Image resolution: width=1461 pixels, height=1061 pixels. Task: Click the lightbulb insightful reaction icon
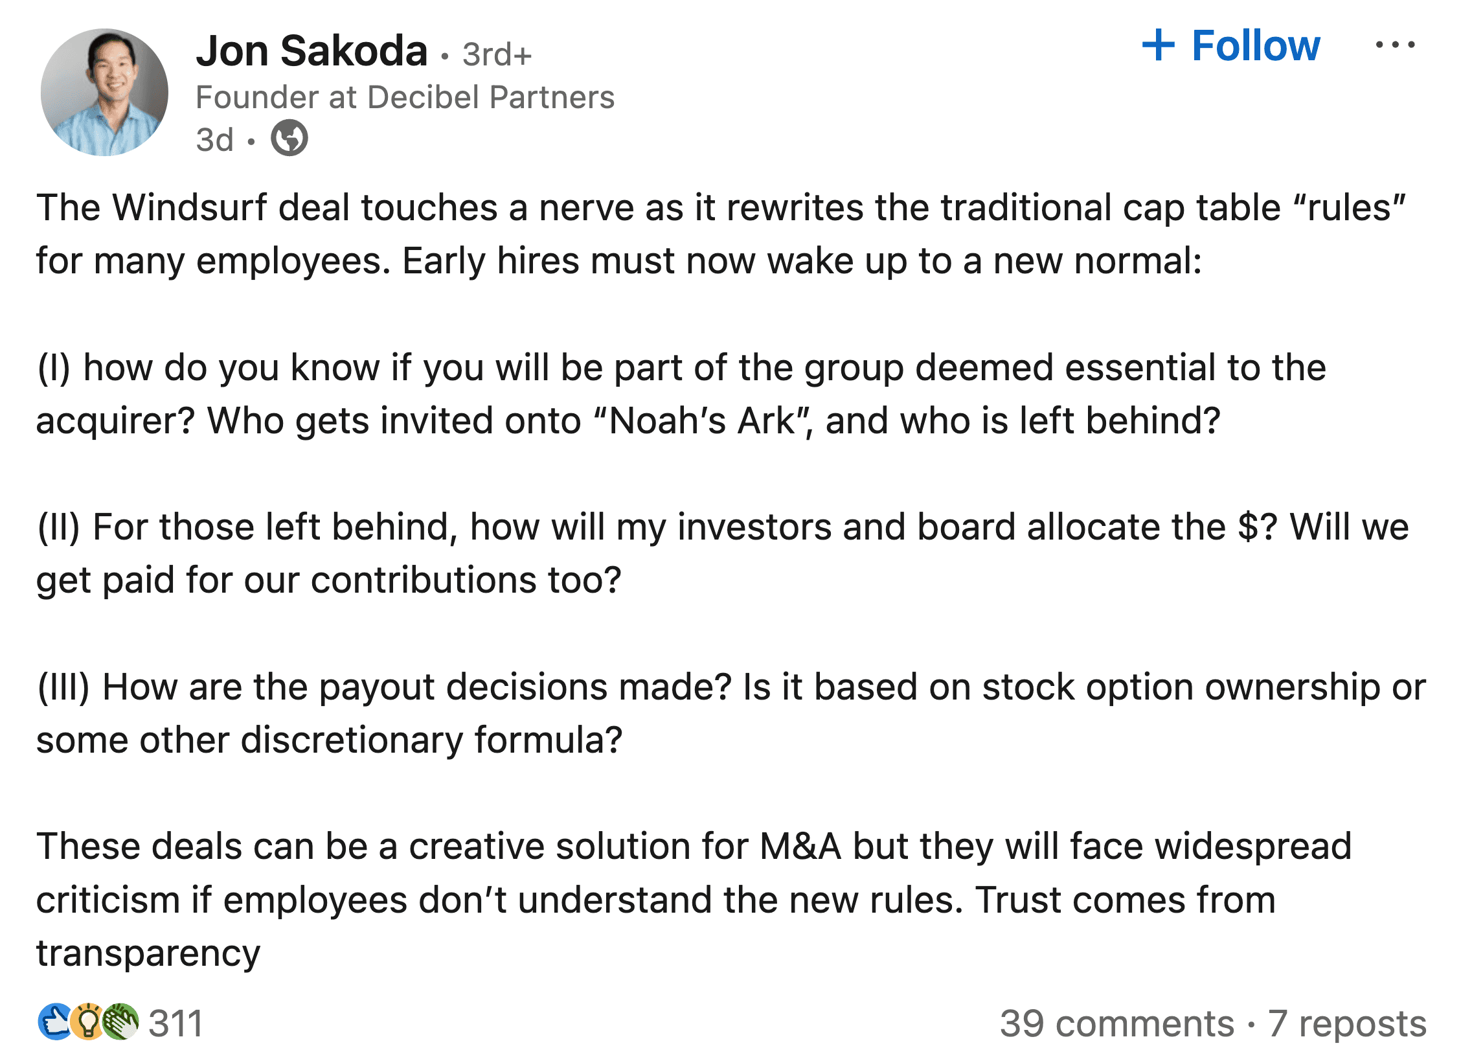coord(88,1022)
